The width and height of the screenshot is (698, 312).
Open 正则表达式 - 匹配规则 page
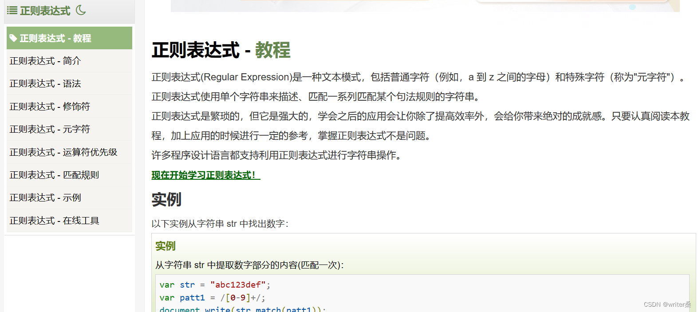[69, 175]
